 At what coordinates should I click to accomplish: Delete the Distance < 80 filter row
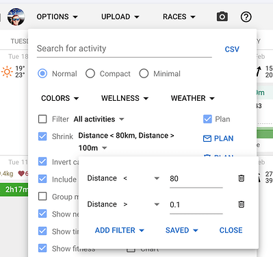[242, 178]
